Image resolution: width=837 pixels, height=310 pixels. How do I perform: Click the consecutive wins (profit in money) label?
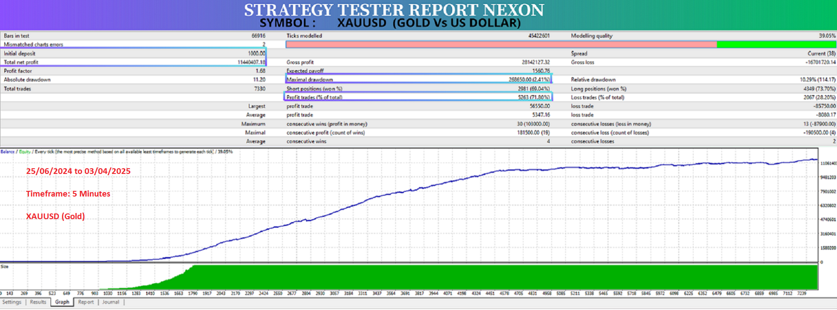327,124
